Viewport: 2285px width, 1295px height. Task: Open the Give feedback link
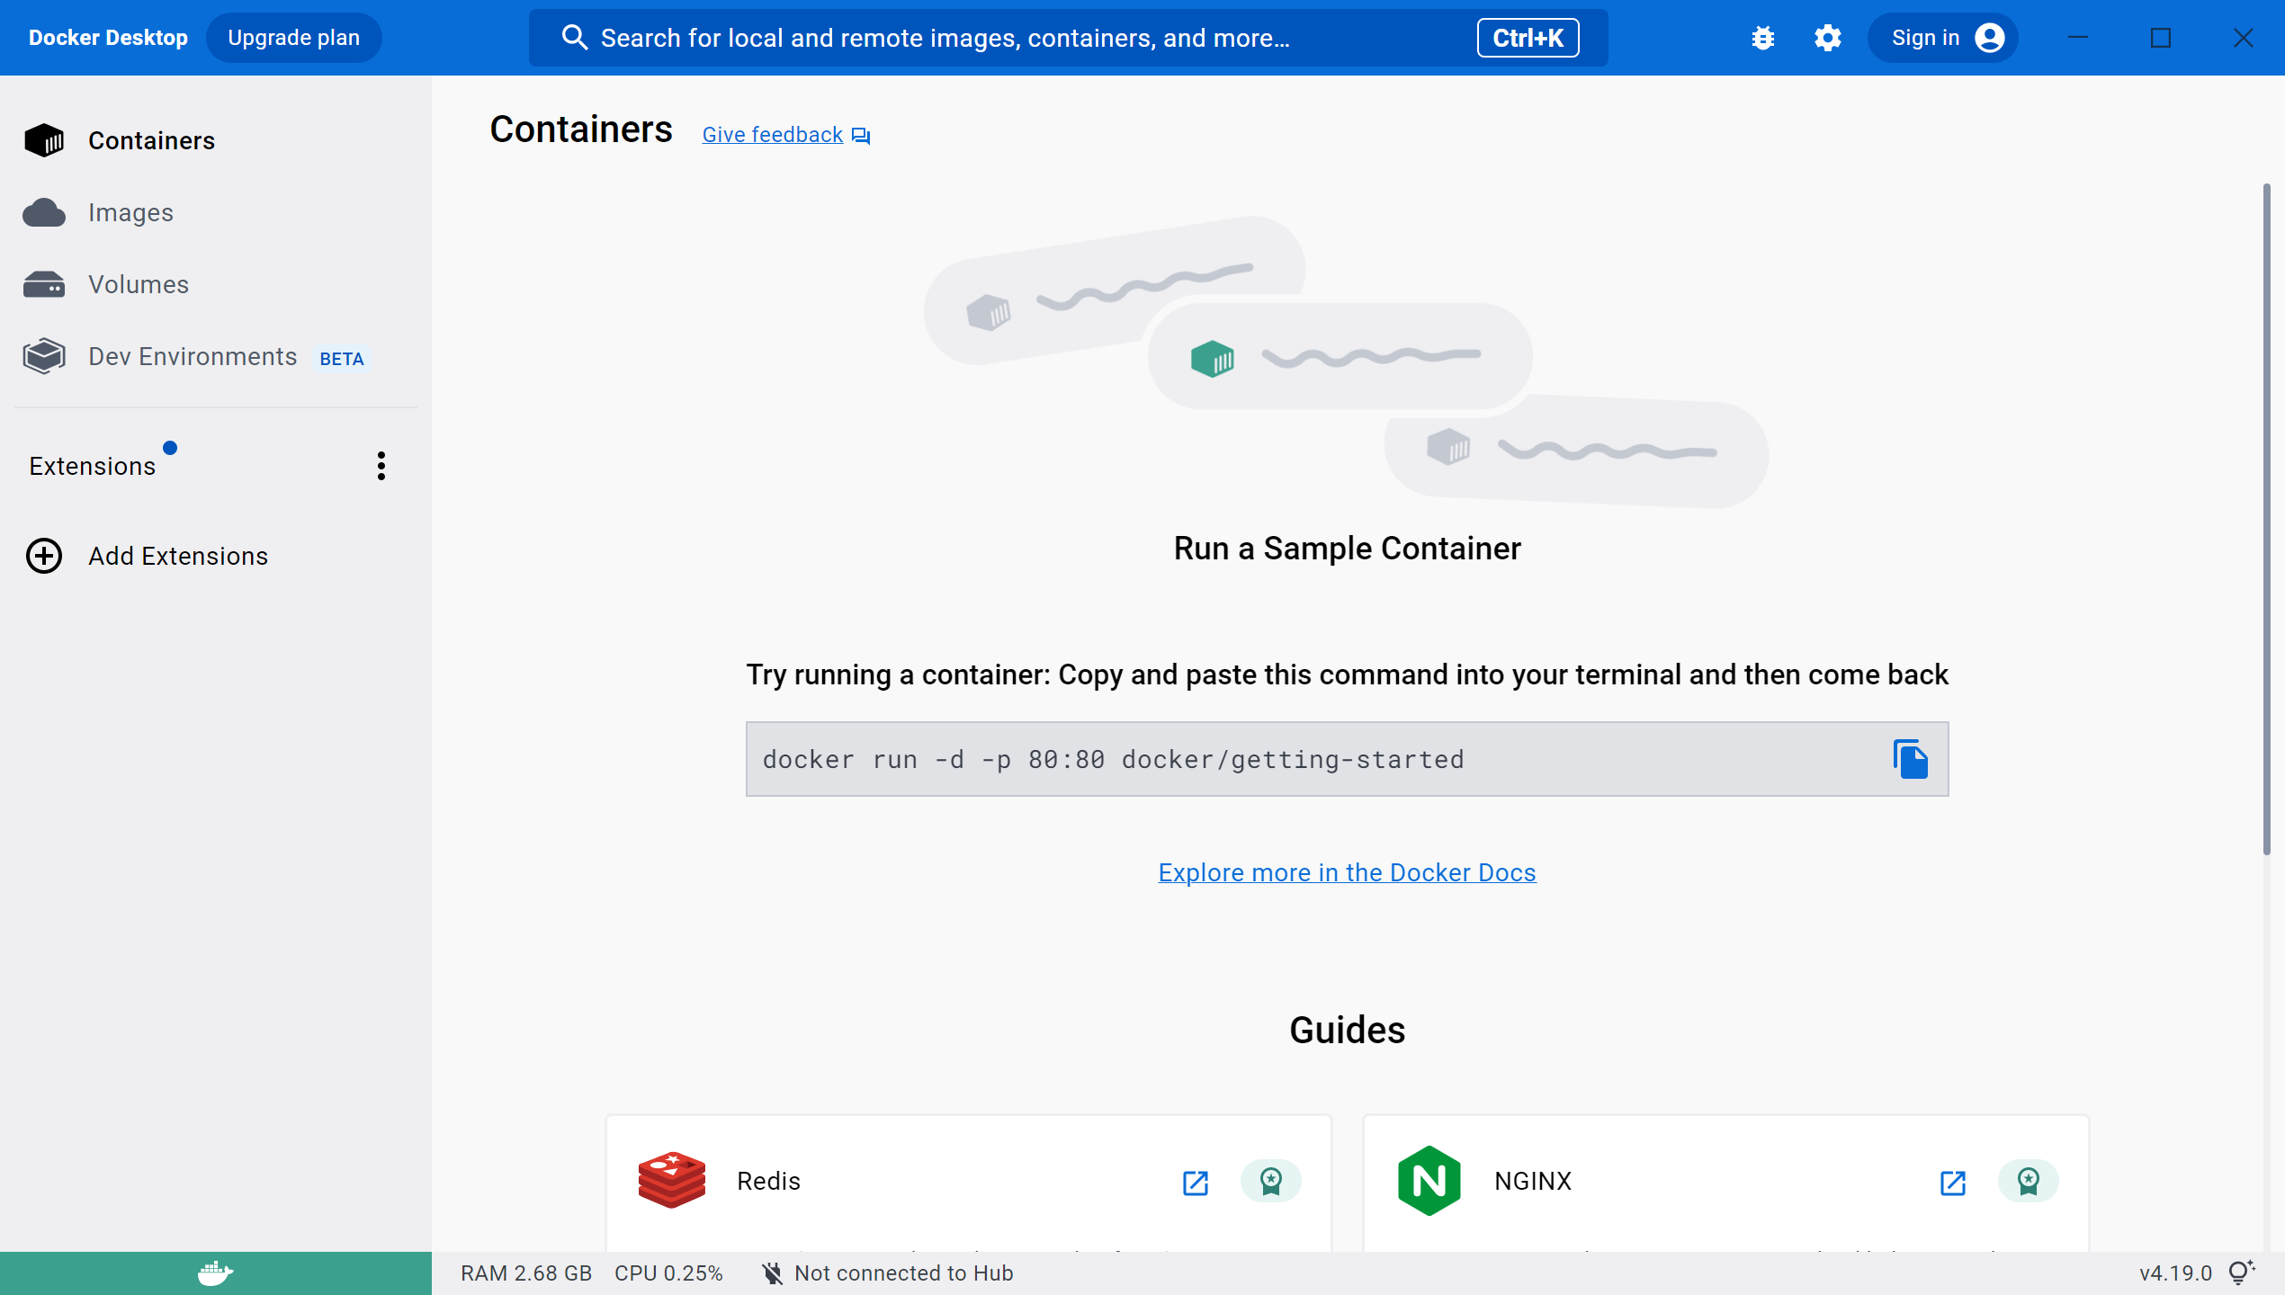(x=772, y=135)
